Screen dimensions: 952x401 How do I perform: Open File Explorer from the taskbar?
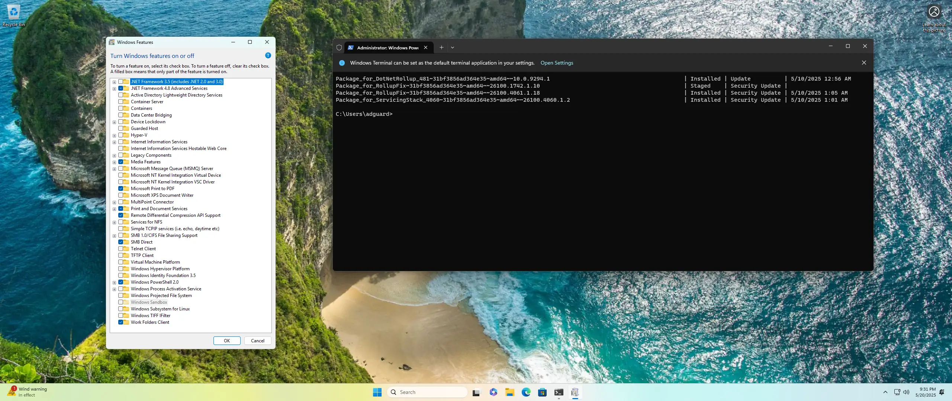[x=509, y=392]
